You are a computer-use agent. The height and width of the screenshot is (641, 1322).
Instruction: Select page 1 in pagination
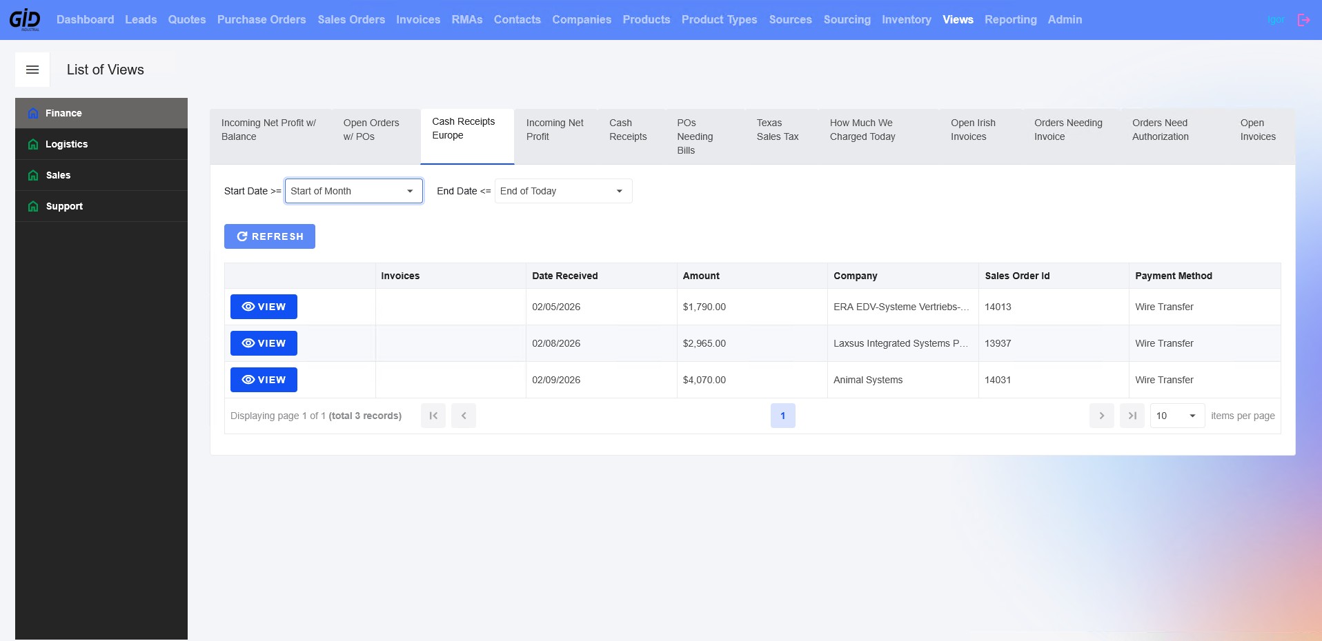(x=782, y=416)
